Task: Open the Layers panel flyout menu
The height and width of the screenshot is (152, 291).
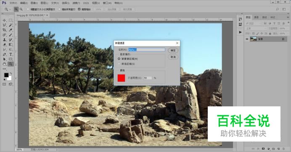Action: click(288, 18)
